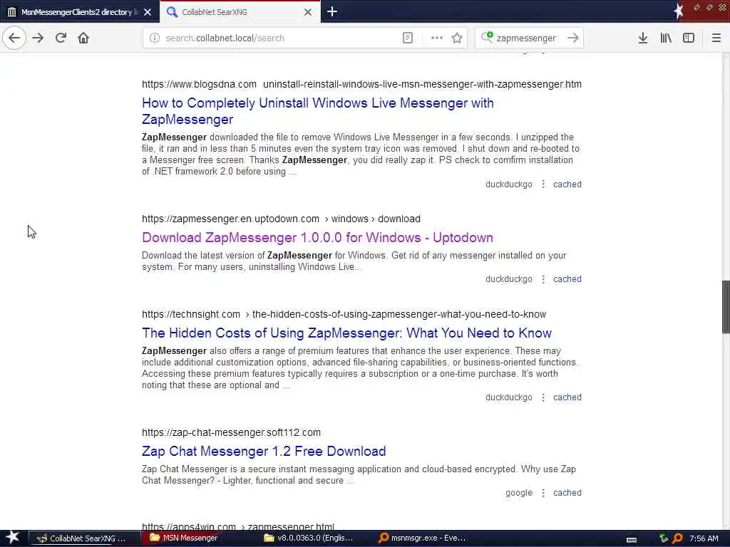Image resolution: width=730 pixels, height=547 pixels.
Task: Switch to MsnMessengerClients2 directory tab
Action: pyautogui.click(x=79, y=11)
